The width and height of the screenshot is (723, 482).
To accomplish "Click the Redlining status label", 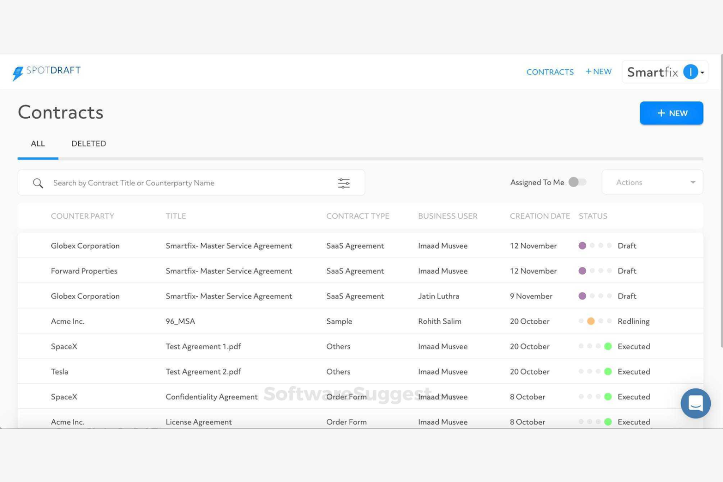I will click(634, 321).
